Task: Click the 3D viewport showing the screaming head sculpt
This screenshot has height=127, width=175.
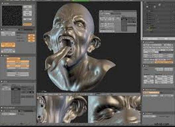Action: point(88,47)
